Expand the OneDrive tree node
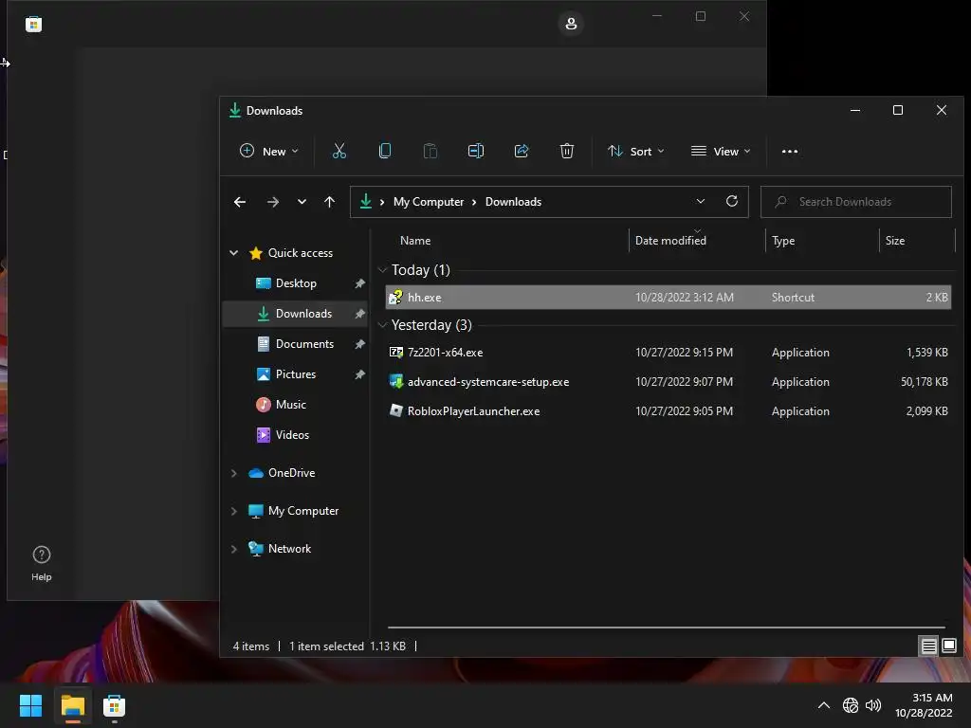The image size is (971, 728). coord(234,473)
